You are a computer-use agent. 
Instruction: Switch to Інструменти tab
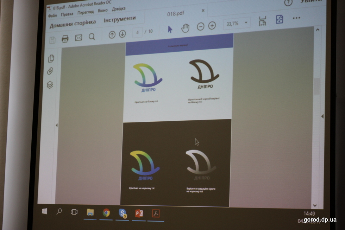click(x=120, y=19)
